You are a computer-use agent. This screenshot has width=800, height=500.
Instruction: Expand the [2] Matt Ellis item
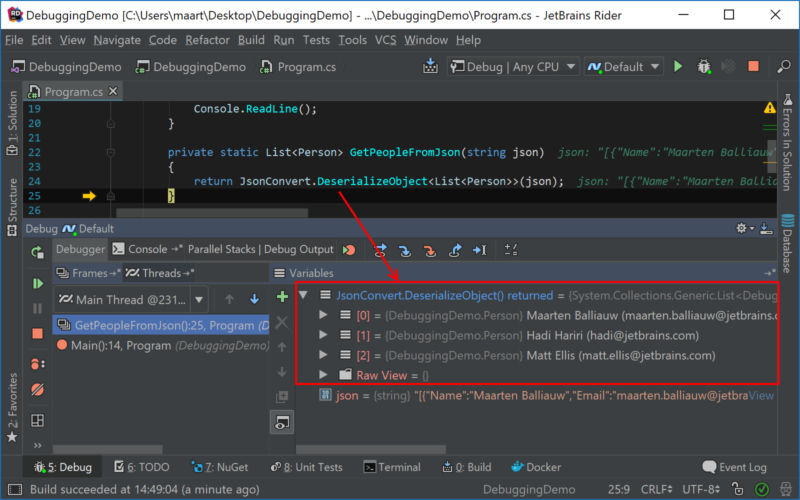point(323,354)
